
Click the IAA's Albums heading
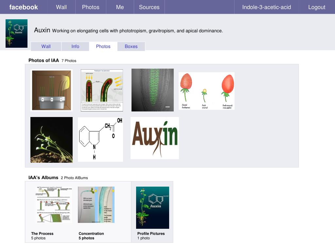coord(44,177)
